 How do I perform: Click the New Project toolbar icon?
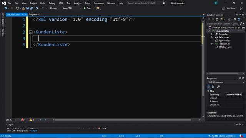coord(17,8)
